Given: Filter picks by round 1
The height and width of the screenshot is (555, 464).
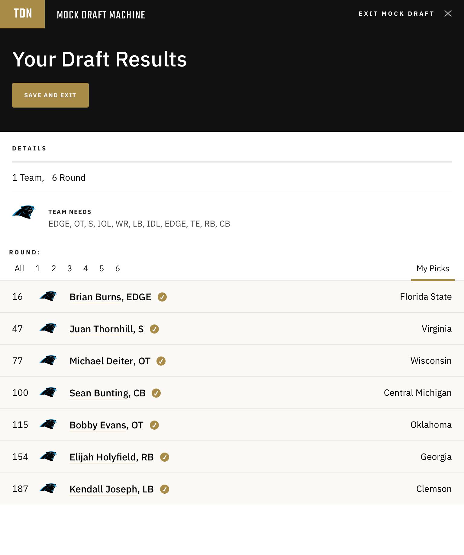Looking at the screenshot, I should tap(38, 268).
